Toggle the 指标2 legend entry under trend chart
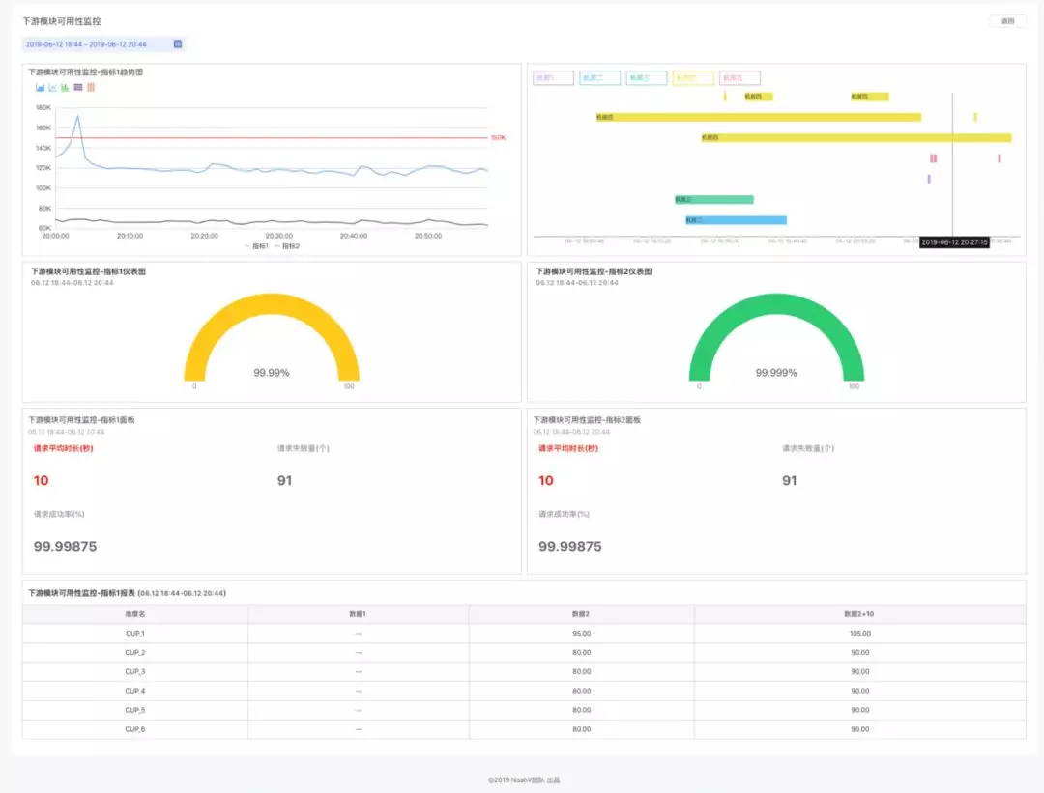The image size is (1044, 793). click(x=287, y=246)
